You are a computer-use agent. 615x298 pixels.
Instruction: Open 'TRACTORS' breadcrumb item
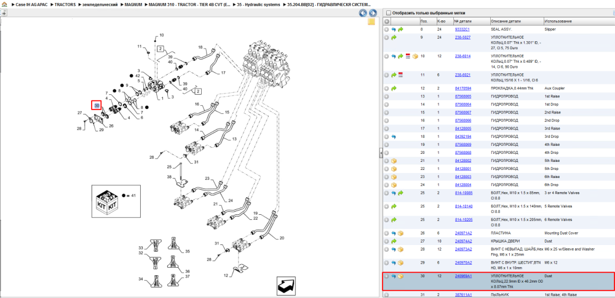[x=65, y=5]
